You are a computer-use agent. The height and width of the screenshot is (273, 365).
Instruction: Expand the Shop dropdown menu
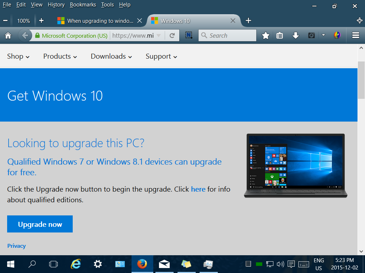tap(18, 57)
